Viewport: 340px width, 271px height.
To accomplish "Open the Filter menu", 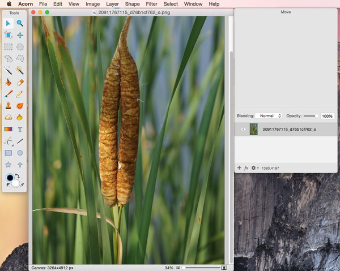I will [x=151, y=4].
